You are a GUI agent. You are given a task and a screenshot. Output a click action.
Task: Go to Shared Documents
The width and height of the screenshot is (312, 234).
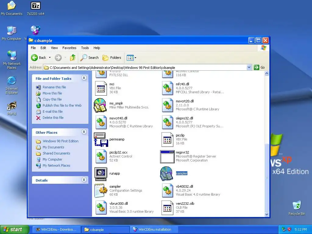[x=56, y=153]
